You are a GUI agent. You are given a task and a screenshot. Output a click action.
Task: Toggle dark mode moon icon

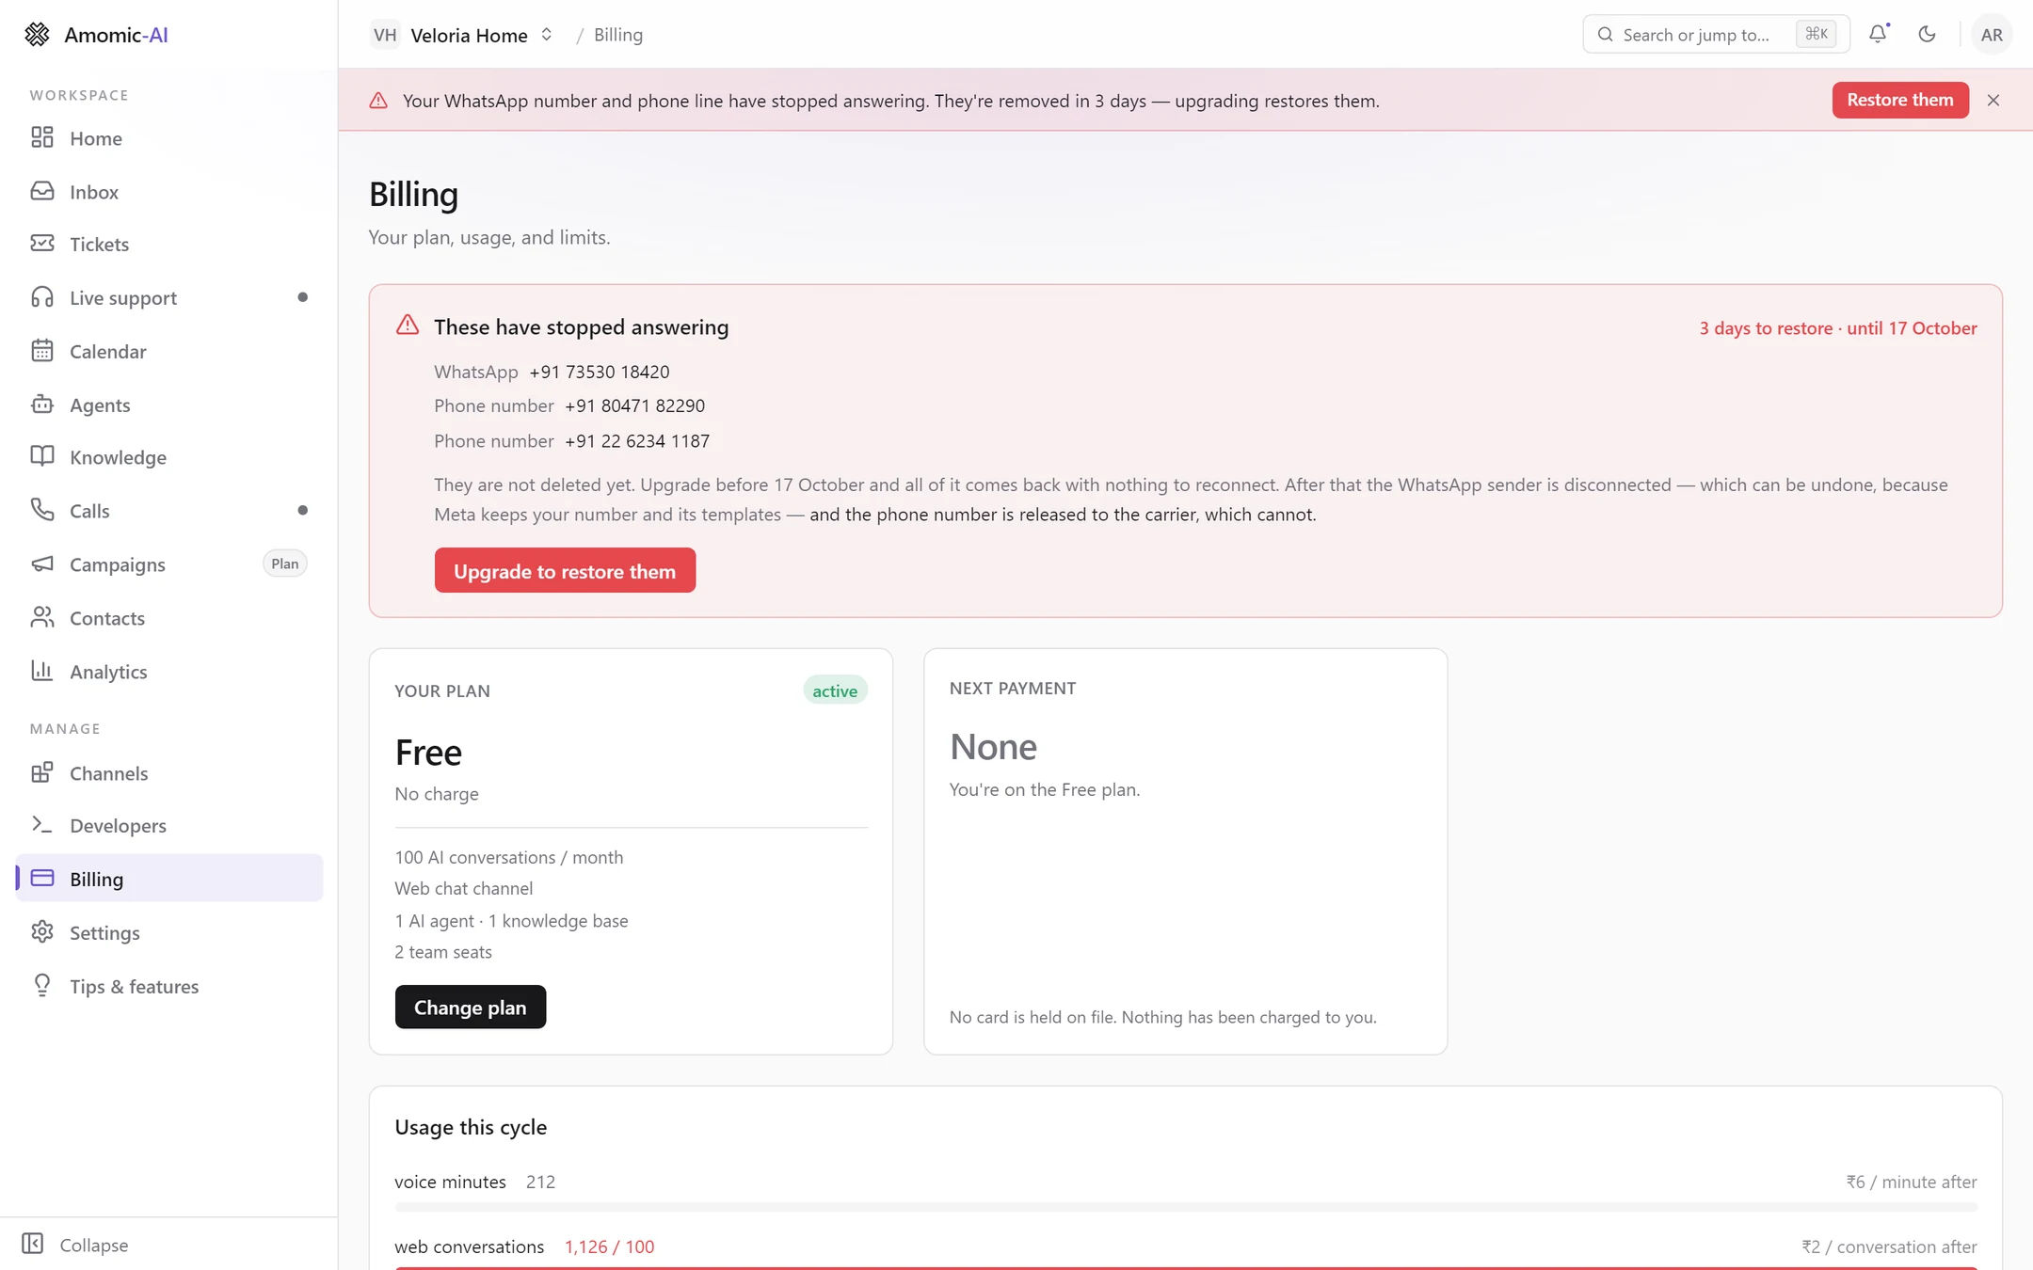point(1927,34)
